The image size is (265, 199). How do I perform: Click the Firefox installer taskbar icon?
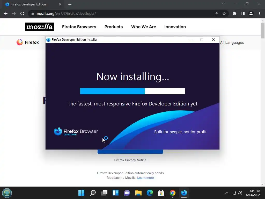click(184, 193)
